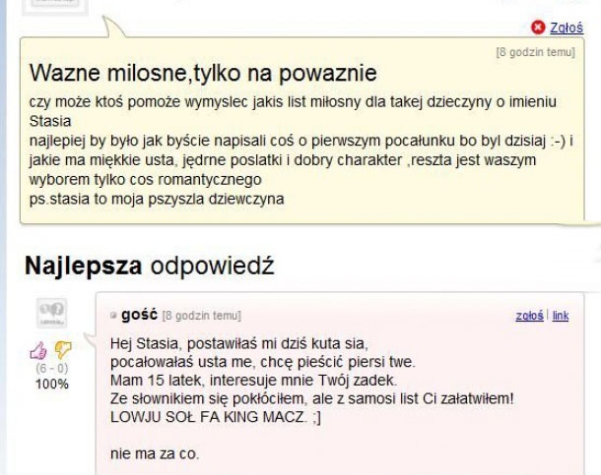Open the Zgłoś link above the question
Image resolution: width=601 pixels, height=475 pixels.
click(567, 28)
